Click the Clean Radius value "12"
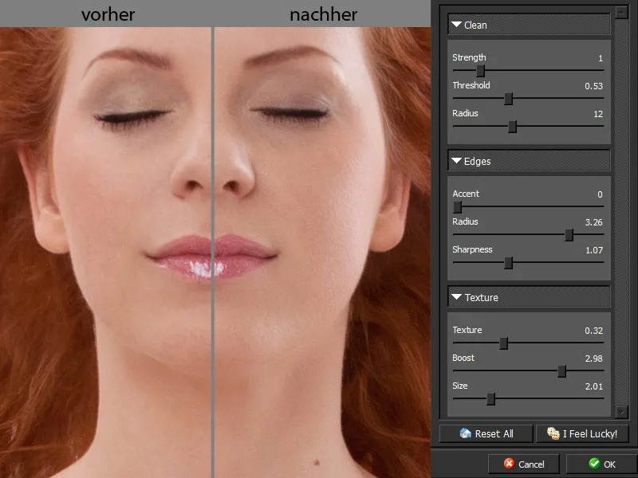This screenshot has height=478, width=638. point(598,114)
